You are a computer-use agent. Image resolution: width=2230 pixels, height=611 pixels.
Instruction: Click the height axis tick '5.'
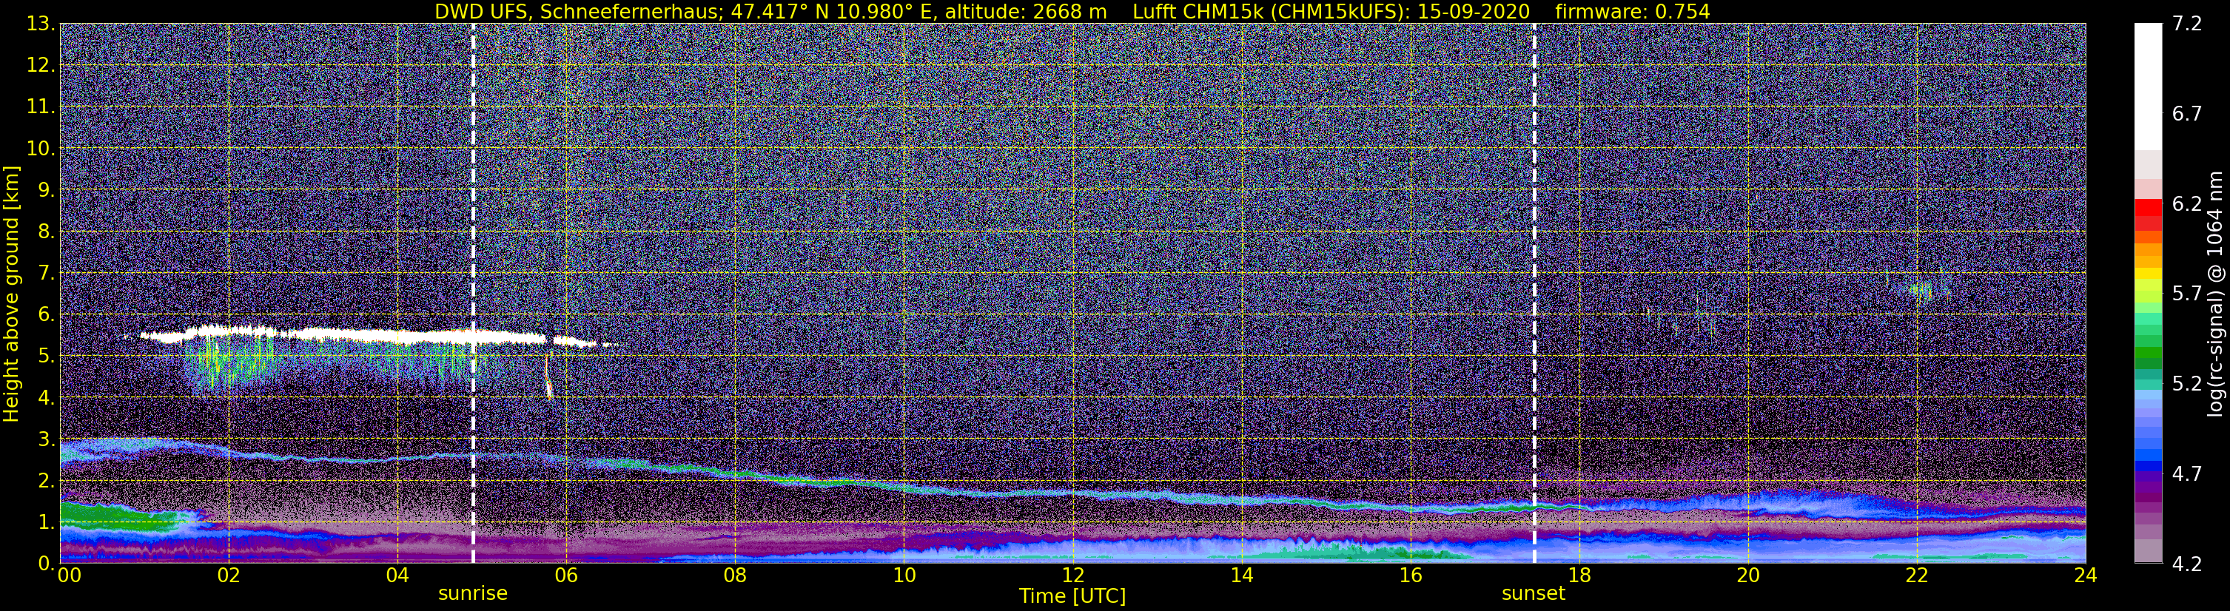pos(46,356)
